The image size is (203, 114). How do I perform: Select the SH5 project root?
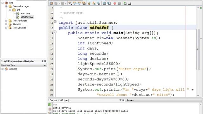coord(11,3)
